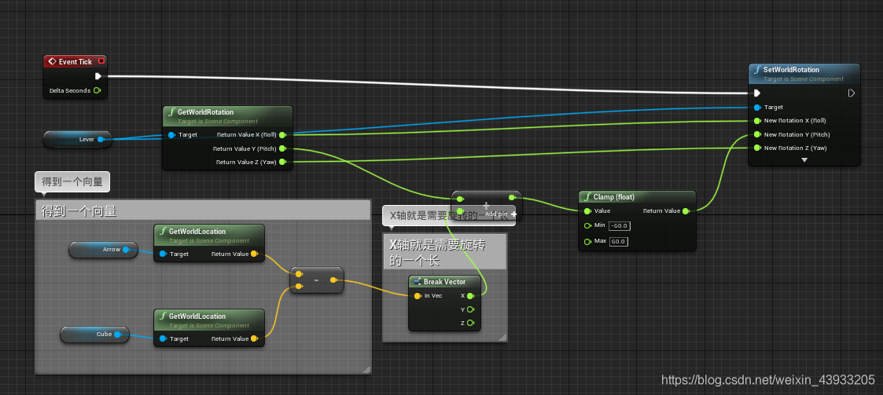Click the addition node's top input pin
883x395 pixels.
coord(460,198)
